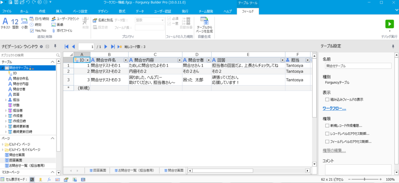This screenshot has height=183, width=399.
Task: Open filter dropdown on 問合せ件名 column
Action: (x=125, y=60)
